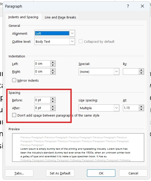Click the Right indentation field

pos(42,72)
